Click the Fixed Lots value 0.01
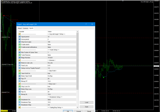This screenshot has height=112, width=160. click(x=49, y=66)
